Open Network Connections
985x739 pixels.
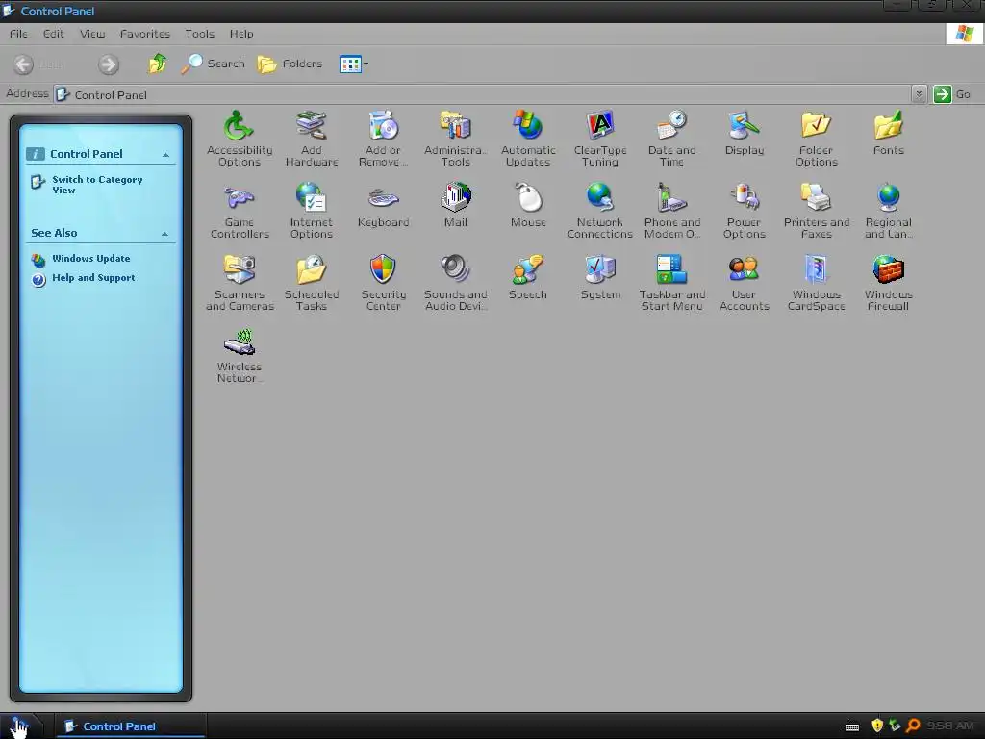600,211
